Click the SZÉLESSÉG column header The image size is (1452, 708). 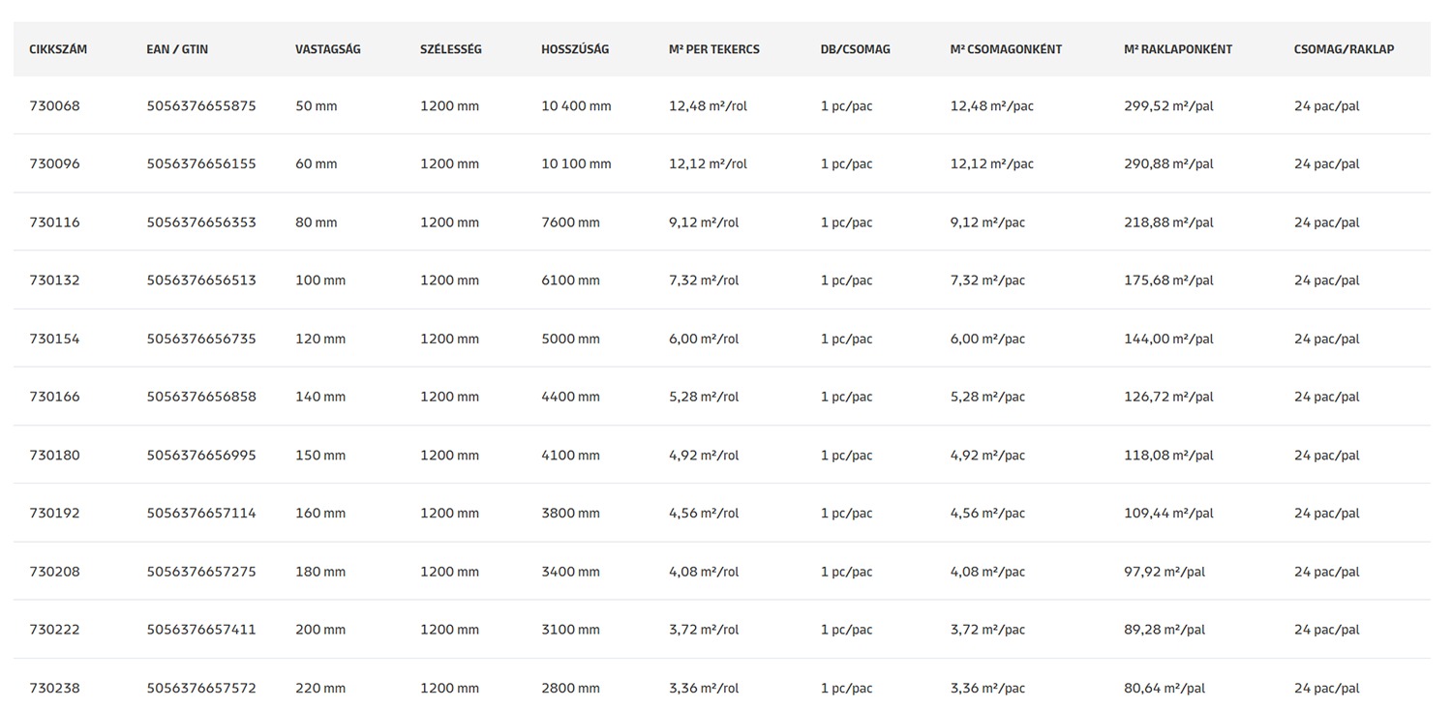pyautogui.click(x=451, y=49)
